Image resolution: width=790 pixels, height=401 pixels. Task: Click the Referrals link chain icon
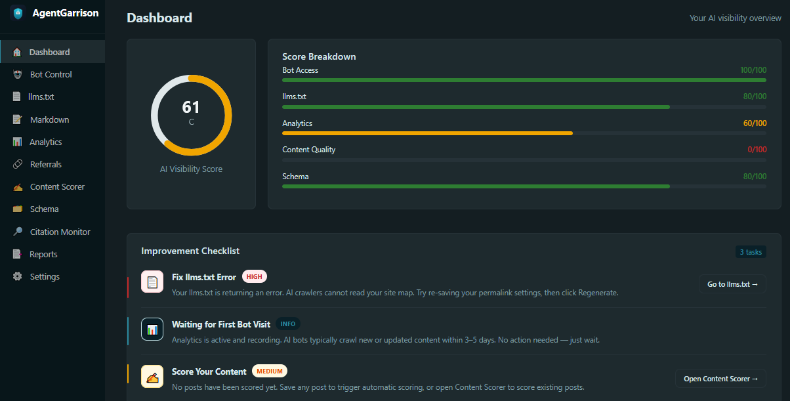pyautogui.click(x=18, y=164)
